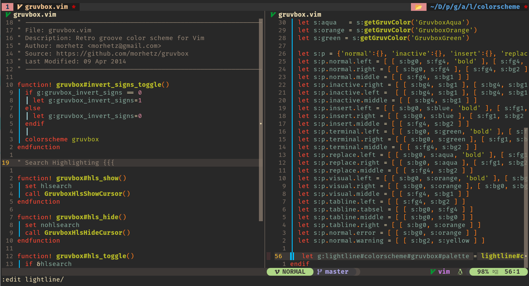Click the 'let s:aqua' line in right pane

tap(384, 22)
